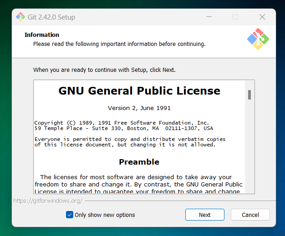Click the Copyright (C) 1989, 1991 line
This screenshot has height=236, width=285.
[122, 123]
